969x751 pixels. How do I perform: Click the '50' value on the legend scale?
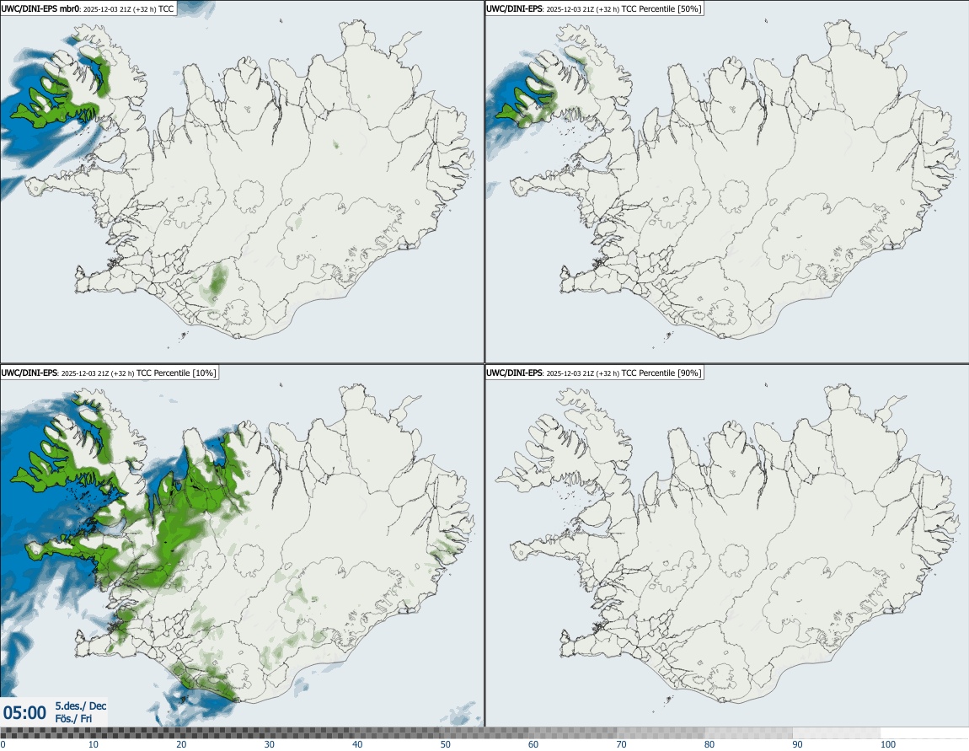[446, 744]
